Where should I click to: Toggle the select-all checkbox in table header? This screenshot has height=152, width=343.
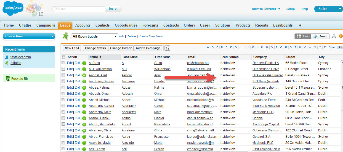63,57
